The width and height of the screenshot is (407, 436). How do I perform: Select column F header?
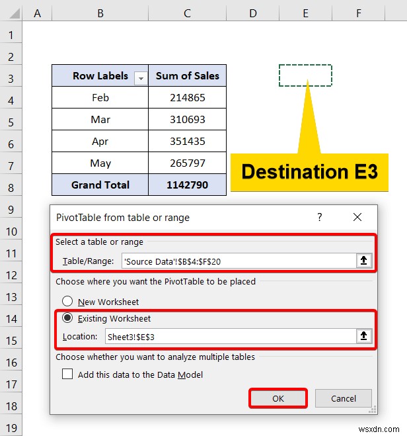point(358,13)
